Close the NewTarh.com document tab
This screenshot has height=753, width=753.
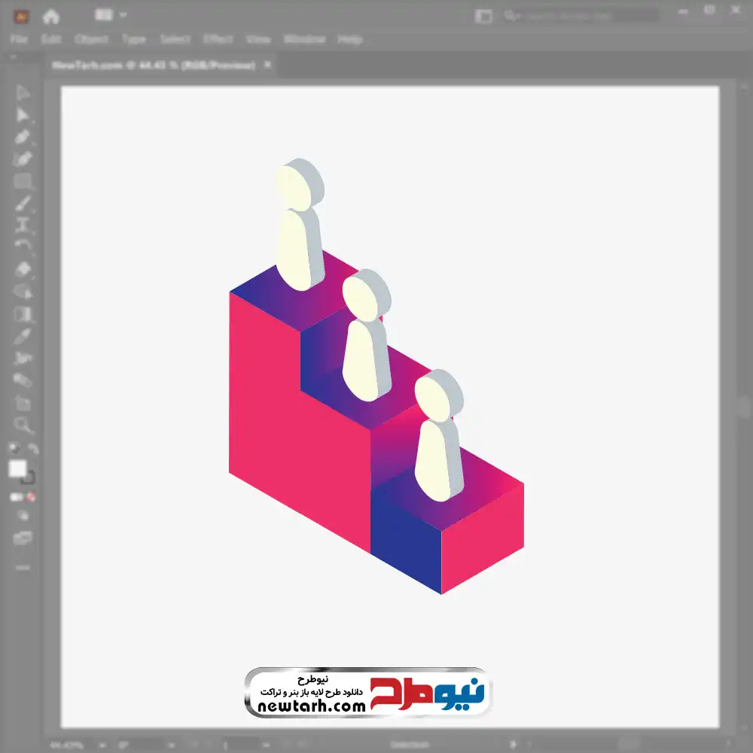coord(267,66)
